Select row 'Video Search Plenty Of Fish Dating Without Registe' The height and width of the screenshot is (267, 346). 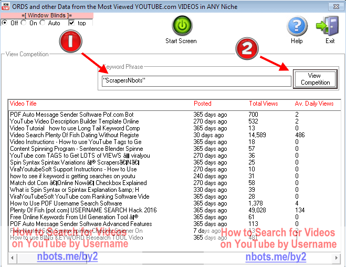(174, 135)
